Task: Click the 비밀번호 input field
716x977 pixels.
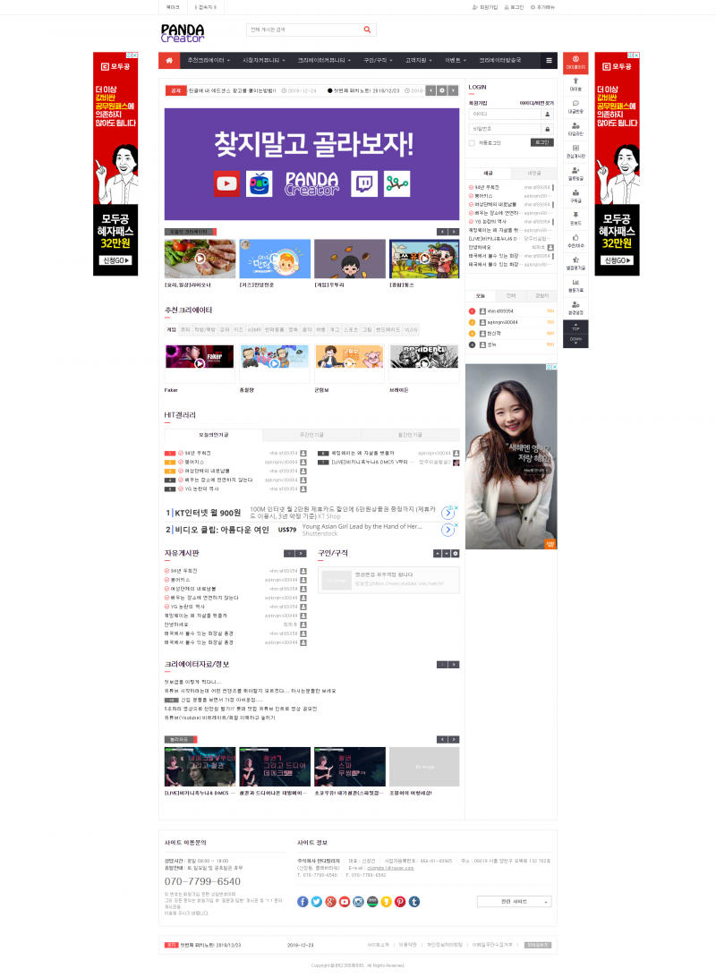Action: point(506,129)
